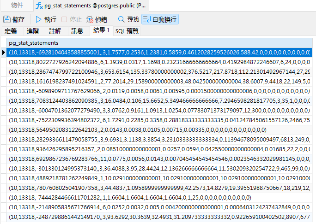Open the 註解 sub-tab
Image resolution: width=316 pixels, height=224 pixels.
click(x=55, y=31)
